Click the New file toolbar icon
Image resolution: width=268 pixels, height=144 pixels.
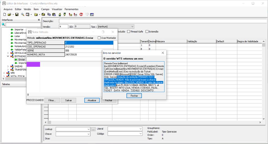click(5, 14)
